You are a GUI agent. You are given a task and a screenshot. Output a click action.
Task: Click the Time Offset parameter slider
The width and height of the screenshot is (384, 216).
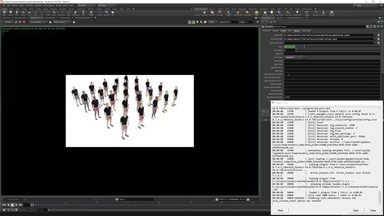pyautogui.click(x=338, y=50)
